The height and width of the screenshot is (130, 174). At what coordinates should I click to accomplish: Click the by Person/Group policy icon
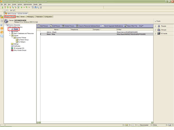(x=17, y=40)
